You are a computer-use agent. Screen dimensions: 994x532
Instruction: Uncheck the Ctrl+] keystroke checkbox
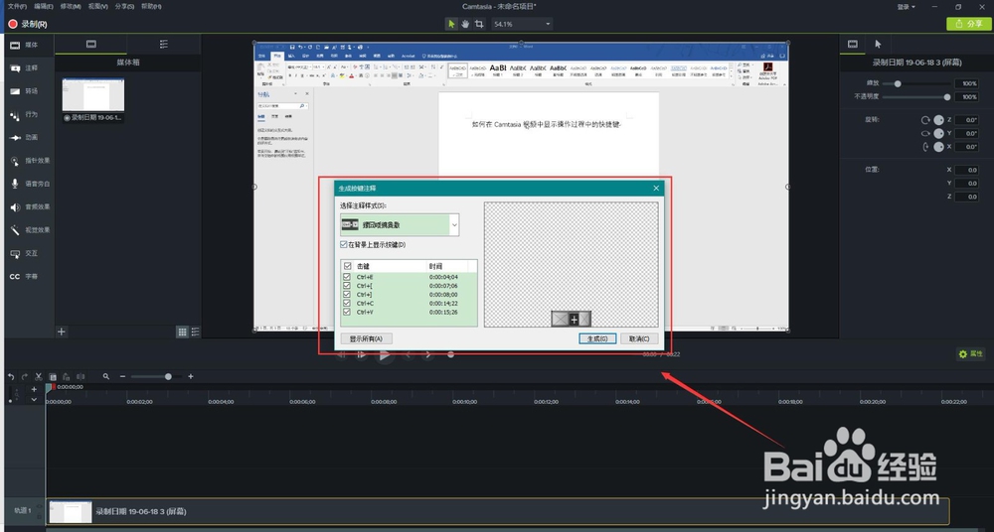tap(347, 295)
